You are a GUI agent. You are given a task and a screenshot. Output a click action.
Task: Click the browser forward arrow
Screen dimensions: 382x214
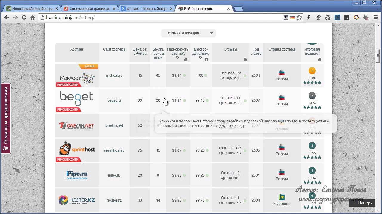coord(15,18)
